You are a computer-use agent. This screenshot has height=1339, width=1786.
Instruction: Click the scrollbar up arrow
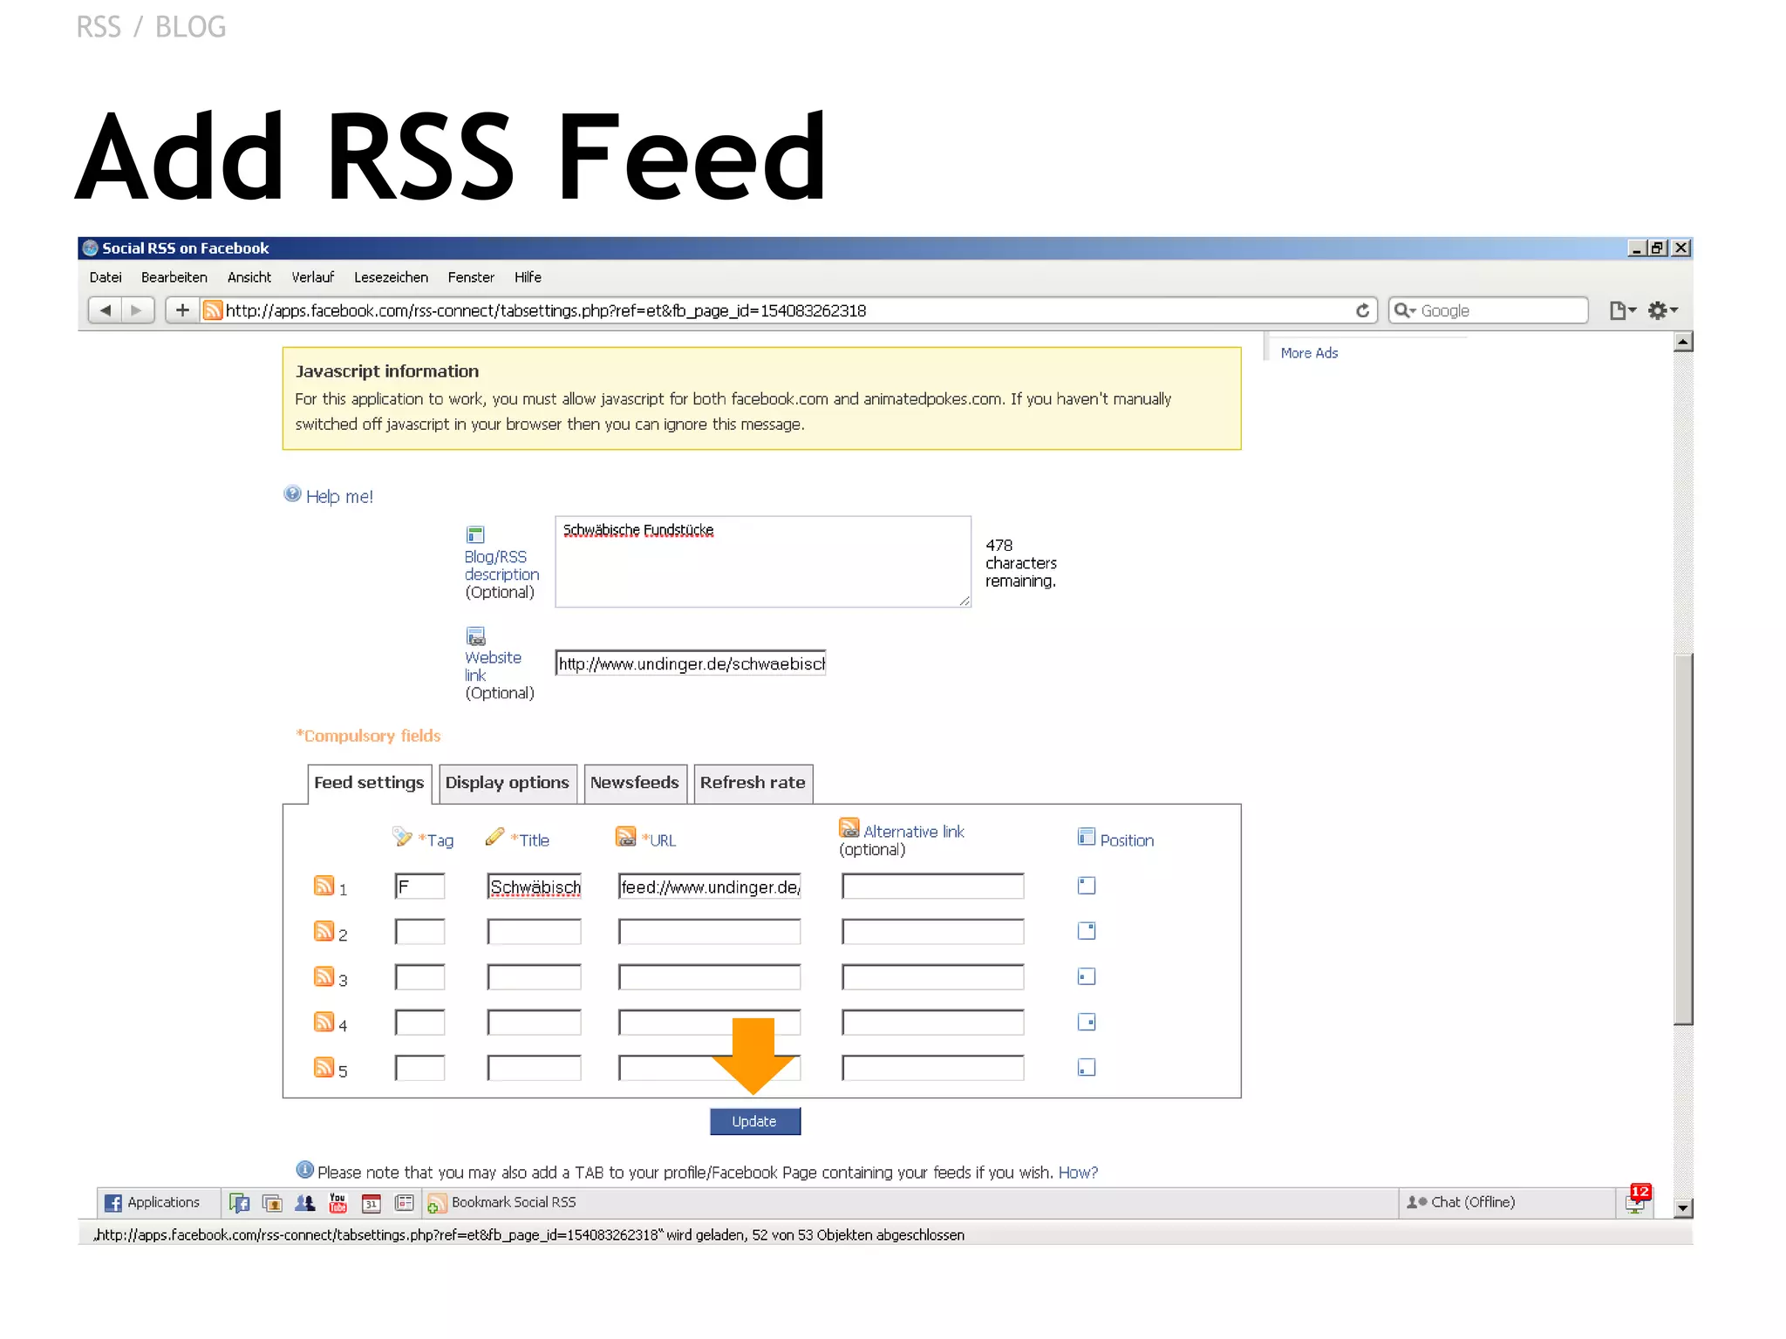coord(1683,342)
